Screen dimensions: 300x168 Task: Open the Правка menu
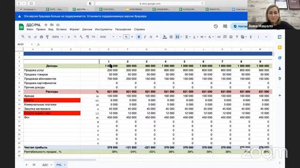(x=41, y=29)
